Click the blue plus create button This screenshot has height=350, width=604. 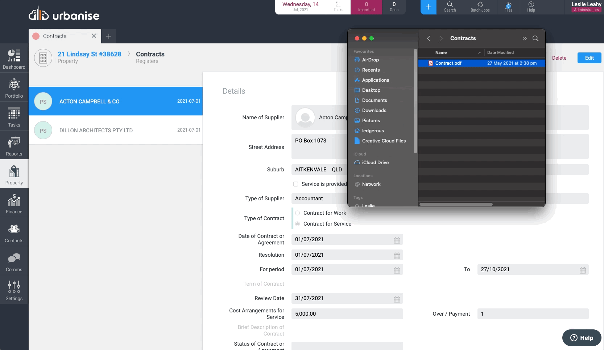(x=428, y=7)
